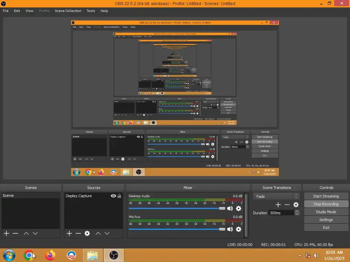The image size is (350, 262).
Task: Click Desktop Audio volume slider handle
Action: coord(222,208)
